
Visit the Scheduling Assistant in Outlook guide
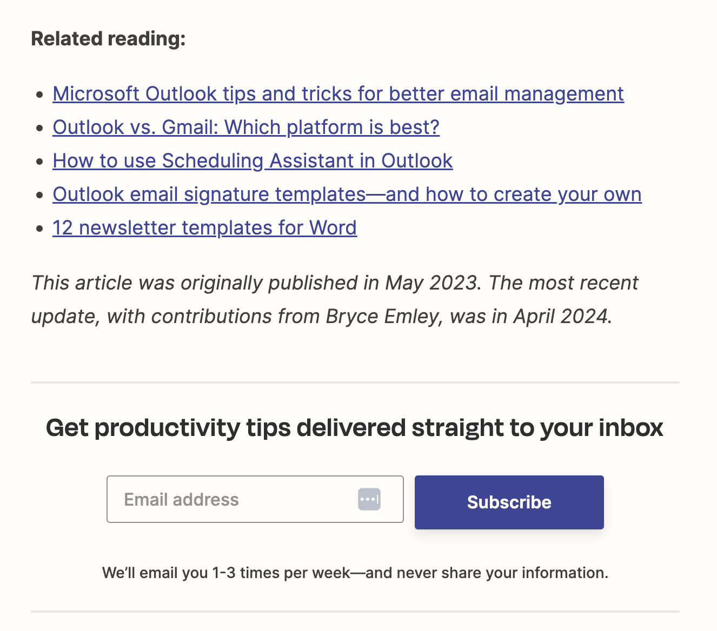coord(252,160)
